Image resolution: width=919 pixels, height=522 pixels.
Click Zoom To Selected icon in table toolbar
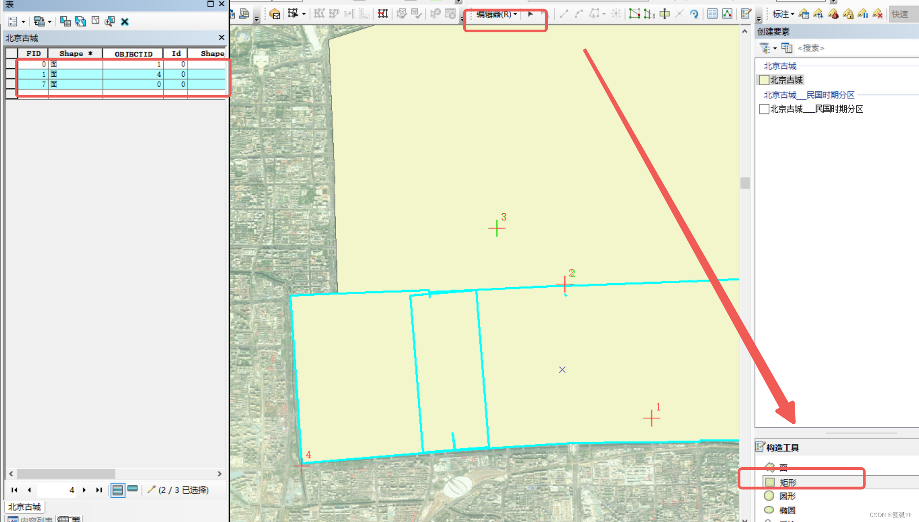coord(109,21)
